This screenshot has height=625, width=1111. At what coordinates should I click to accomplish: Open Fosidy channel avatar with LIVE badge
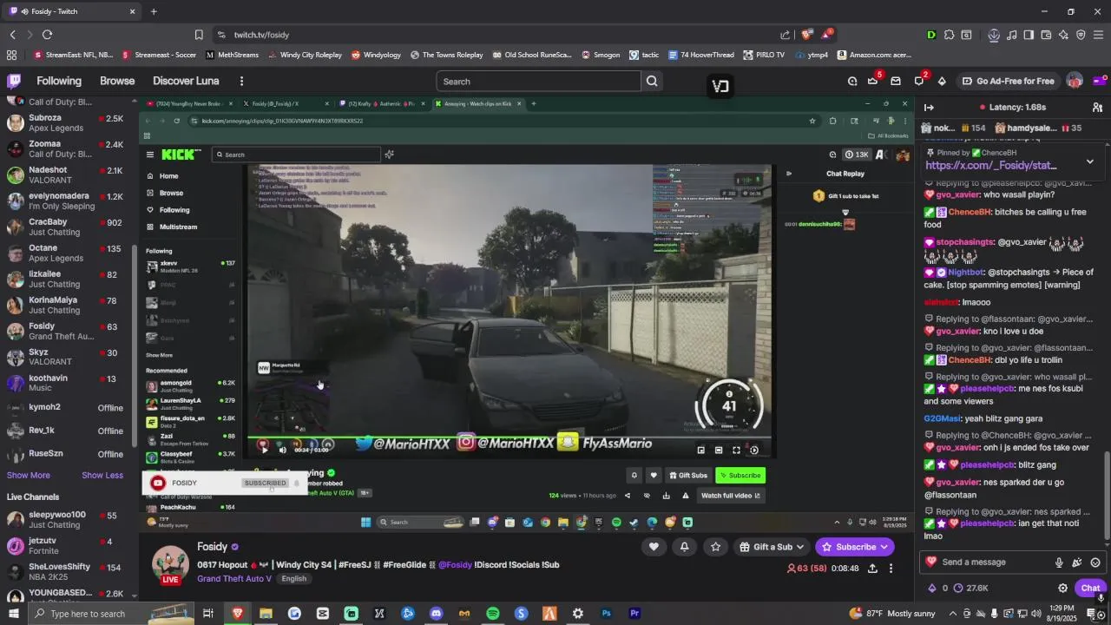[x=170, y=566]
